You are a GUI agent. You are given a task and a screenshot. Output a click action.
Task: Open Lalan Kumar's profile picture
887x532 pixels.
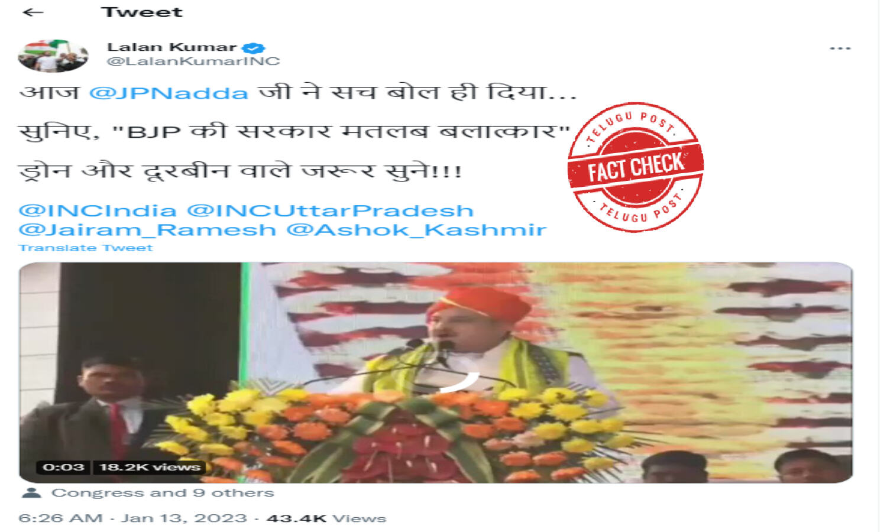point(53,56)
